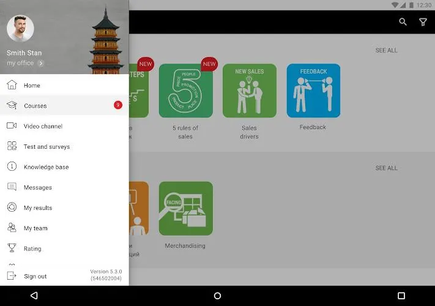Open the Merchandising course tile

185,208
